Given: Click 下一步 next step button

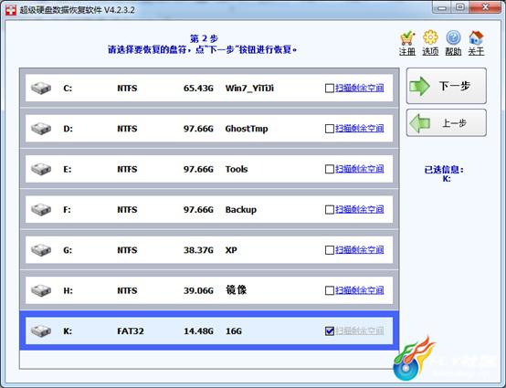Looking at the screenshot, I should (x=447, y=86).
